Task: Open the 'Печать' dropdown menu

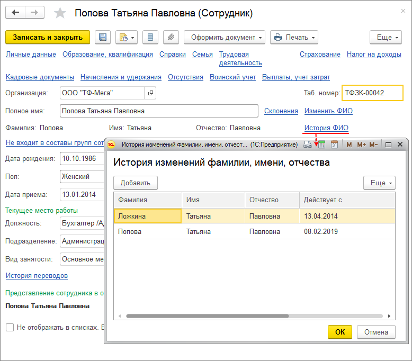Action: [293, 37]
